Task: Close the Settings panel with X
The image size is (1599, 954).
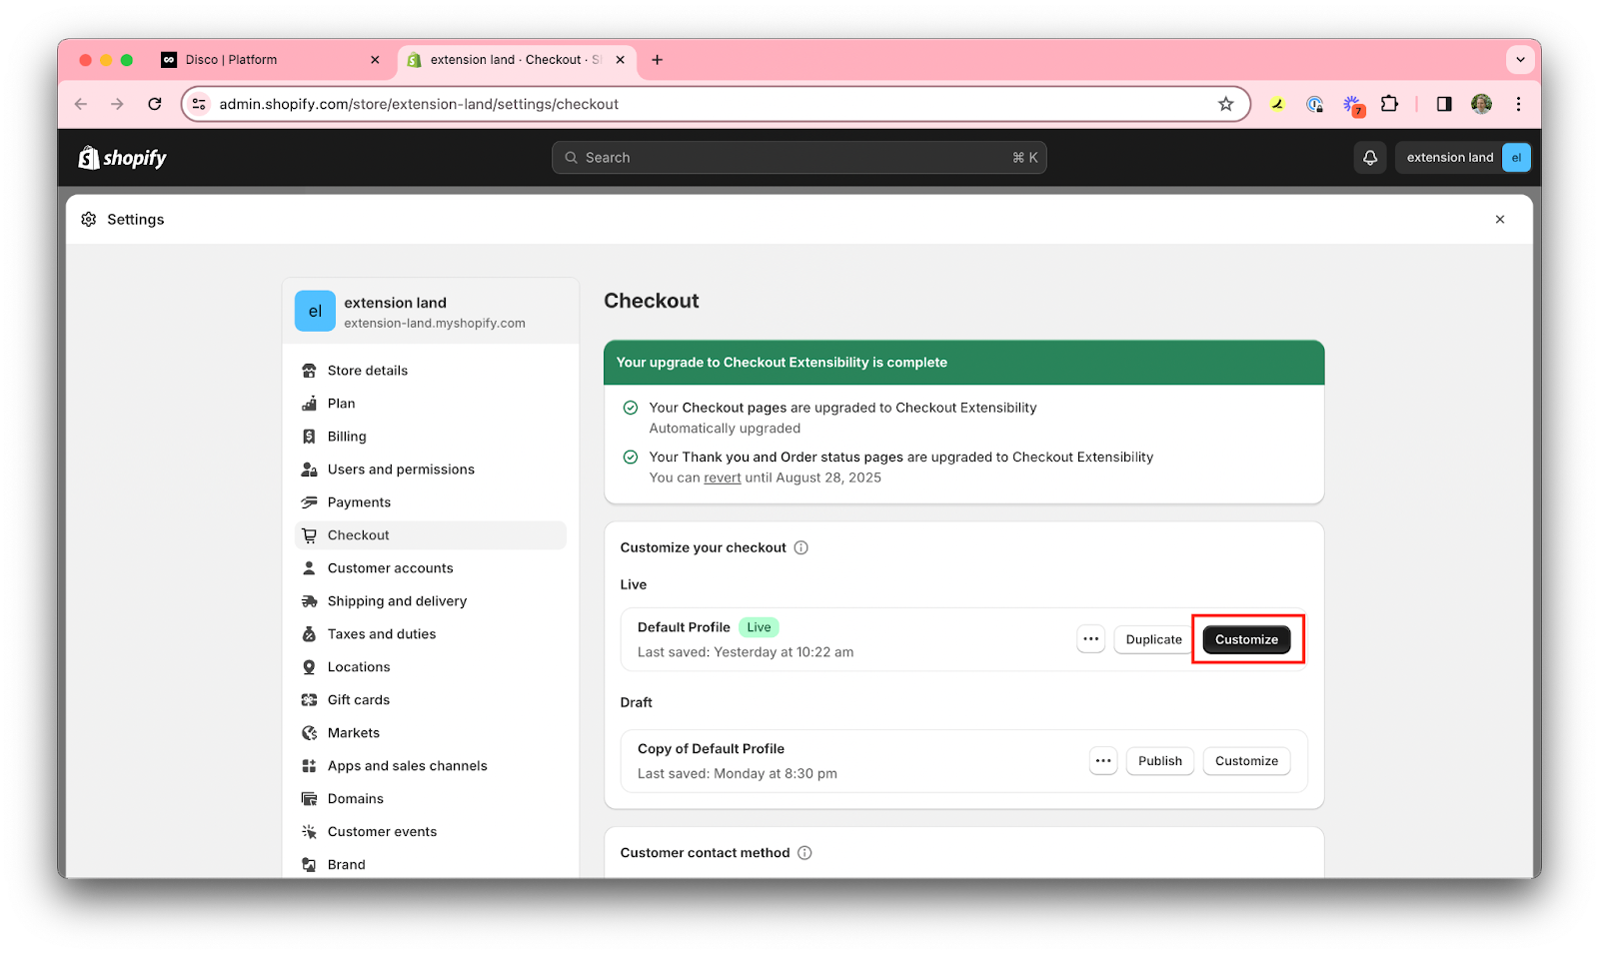Action: (x=1500, y=220)
